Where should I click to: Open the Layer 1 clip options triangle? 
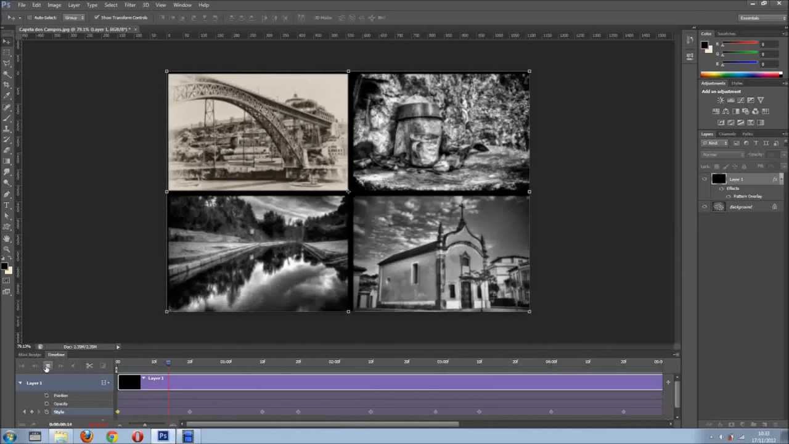144,378
